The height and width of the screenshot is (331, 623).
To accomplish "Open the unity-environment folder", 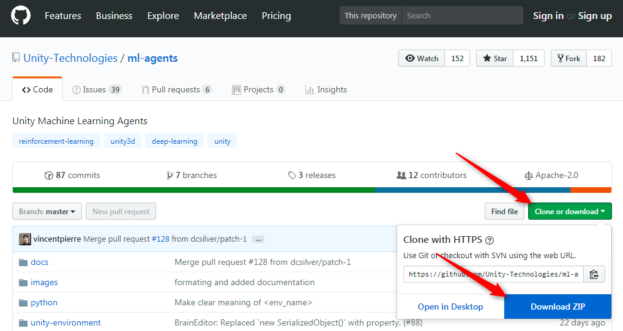I will [x=65, y=322].
